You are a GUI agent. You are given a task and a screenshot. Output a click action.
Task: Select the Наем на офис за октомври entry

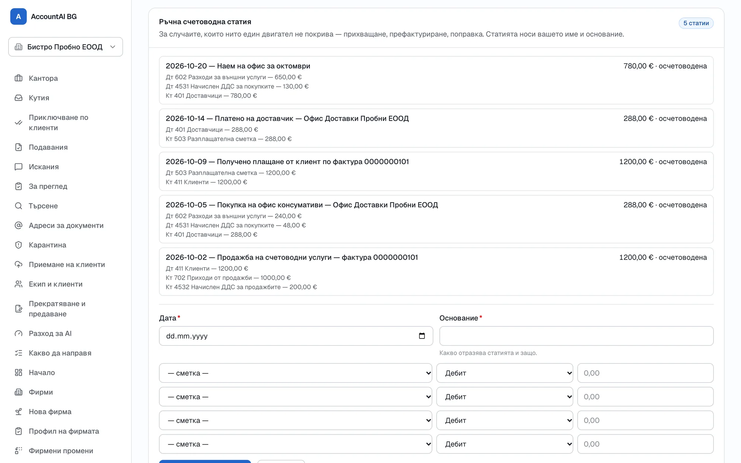pos(436,80)
